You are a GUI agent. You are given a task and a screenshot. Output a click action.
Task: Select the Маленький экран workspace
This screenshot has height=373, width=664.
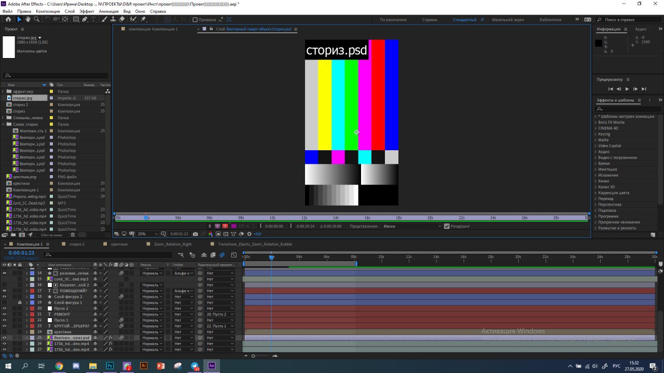pos(508,20)
